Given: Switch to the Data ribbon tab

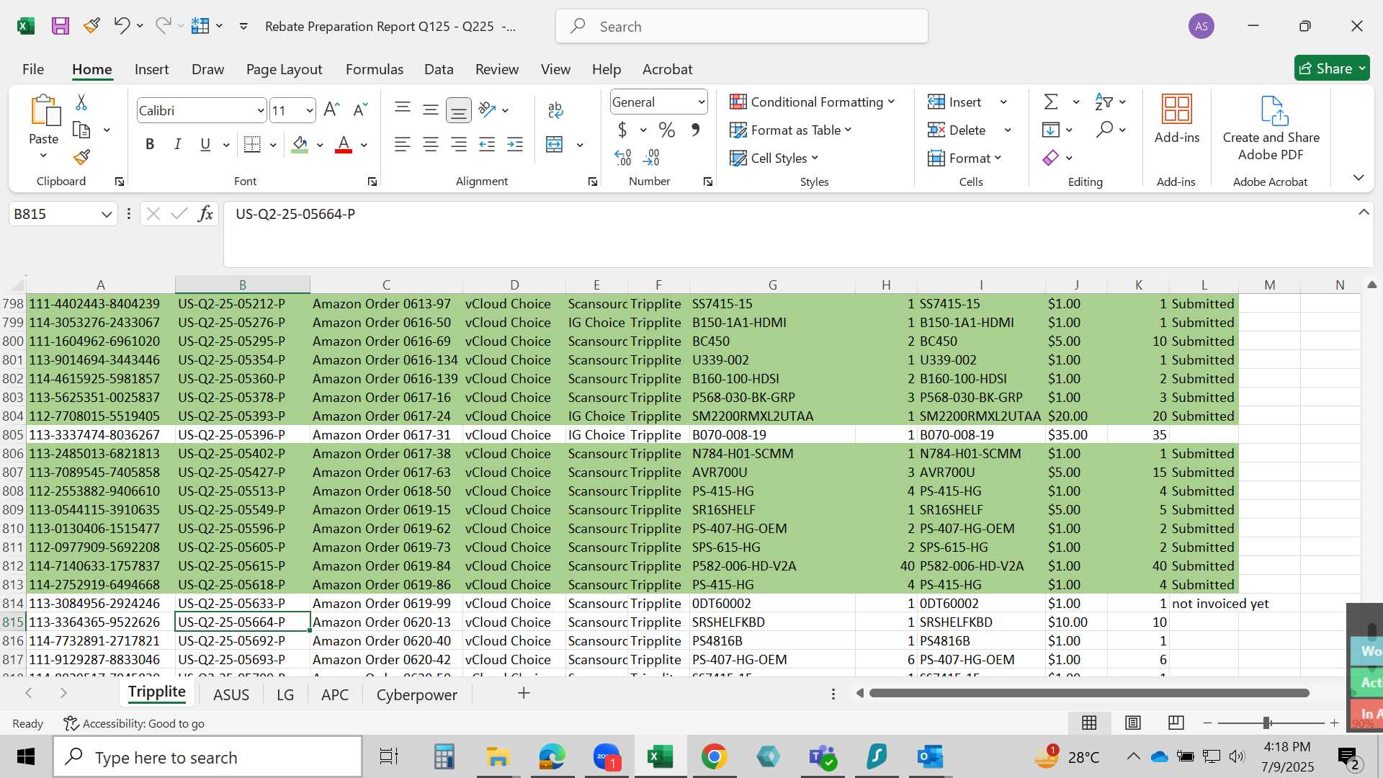Looking at the screenshot, I should tap(439, 69).
